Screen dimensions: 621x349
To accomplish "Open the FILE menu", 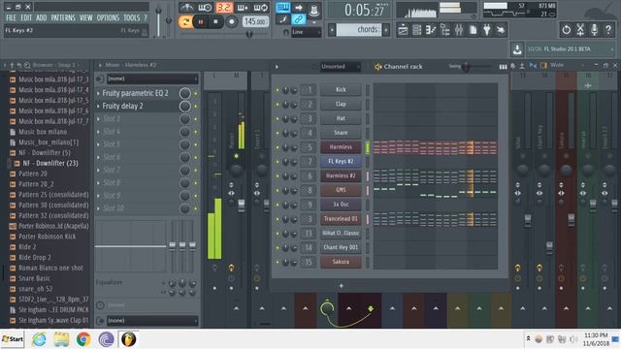I will [11, 17].
